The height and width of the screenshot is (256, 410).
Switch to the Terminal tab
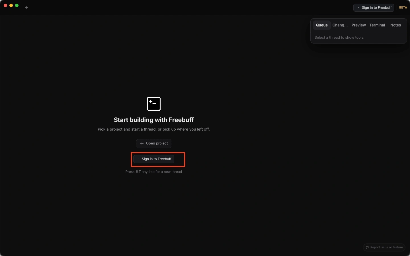point(377,25)
